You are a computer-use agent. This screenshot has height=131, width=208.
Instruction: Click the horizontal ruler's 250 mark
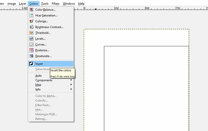point(117,8)
